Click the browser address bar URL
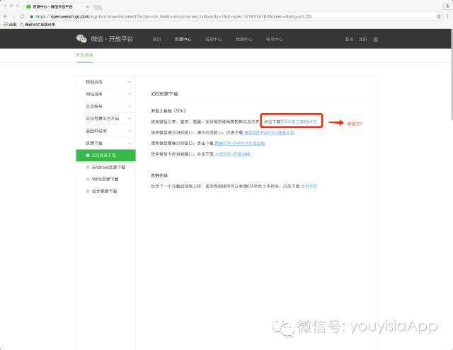 [x=173, y=16]
